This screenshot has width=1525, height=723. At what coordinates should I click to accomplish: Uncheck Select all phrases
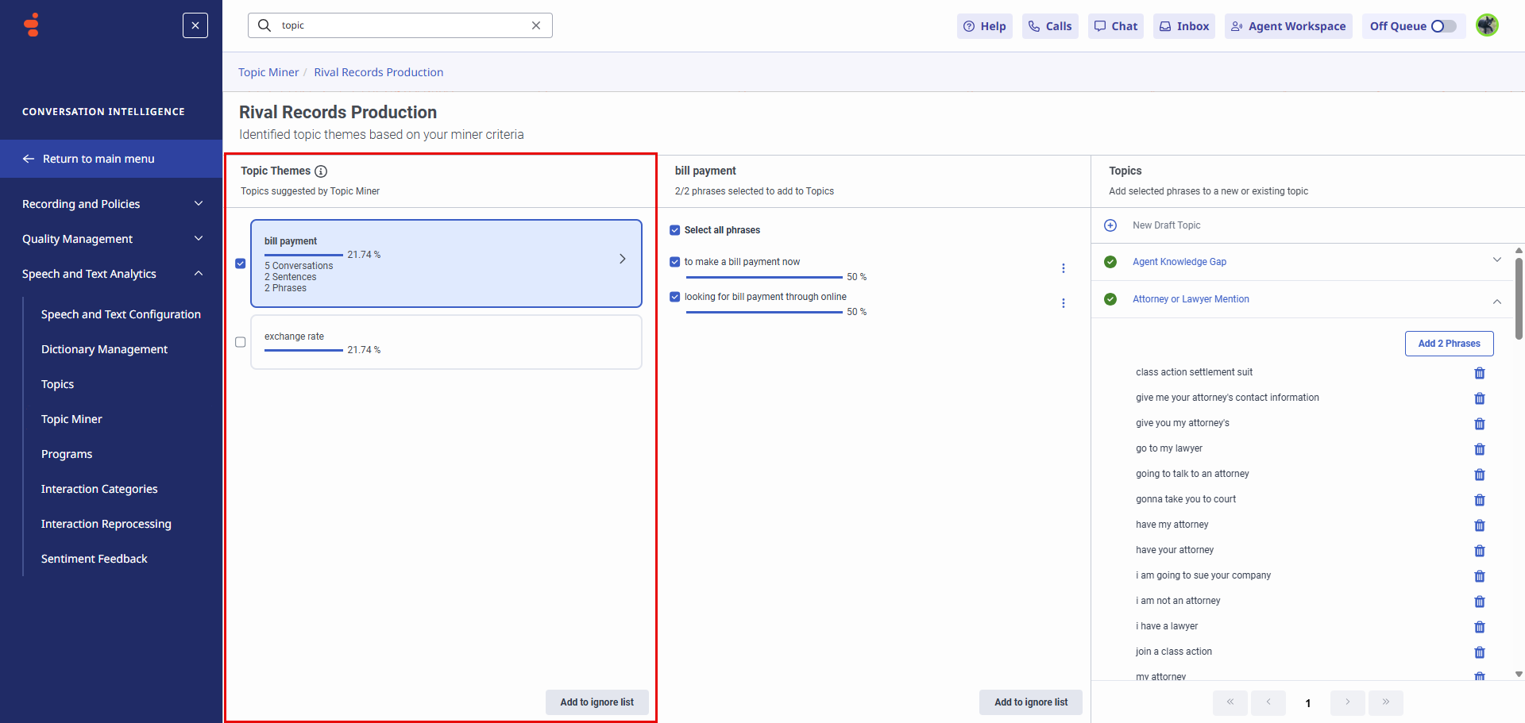pyautogui.click(x=675, y=230)
